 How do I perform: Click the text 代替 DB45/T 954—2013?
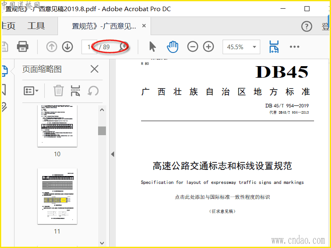coord(289,112)
